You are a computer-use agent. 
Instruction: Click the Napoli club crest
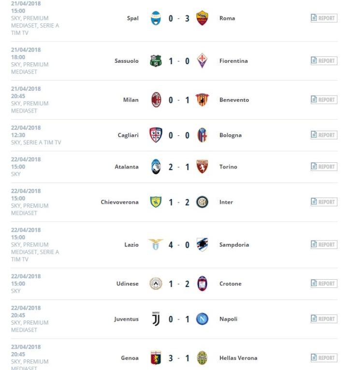(202, 319)
